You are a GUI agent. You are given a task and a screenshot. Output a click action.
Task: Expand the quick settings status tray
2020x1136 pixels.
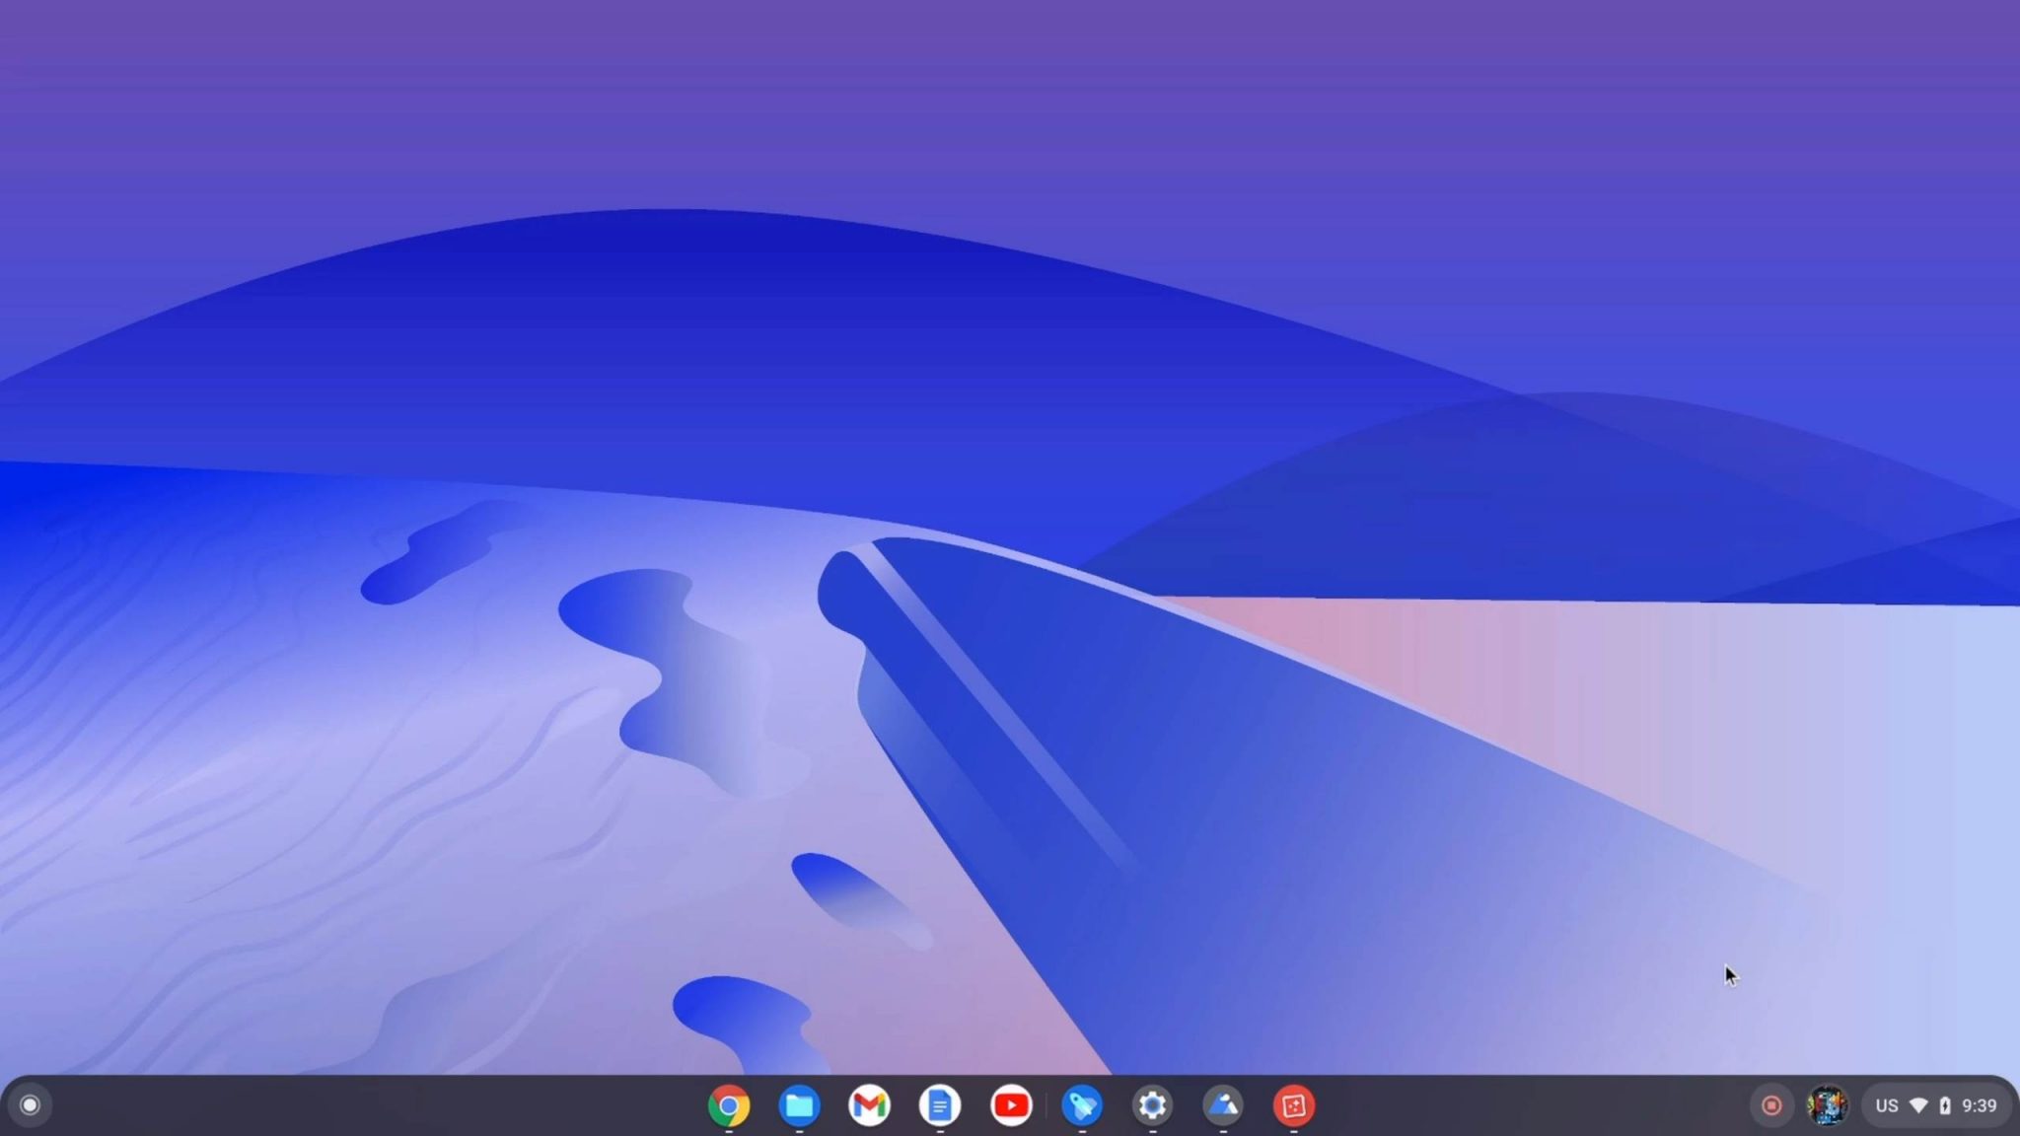pos(1933,1105)
